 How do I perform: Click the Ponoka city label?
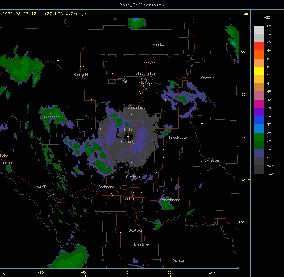click(x=158, y=45)
